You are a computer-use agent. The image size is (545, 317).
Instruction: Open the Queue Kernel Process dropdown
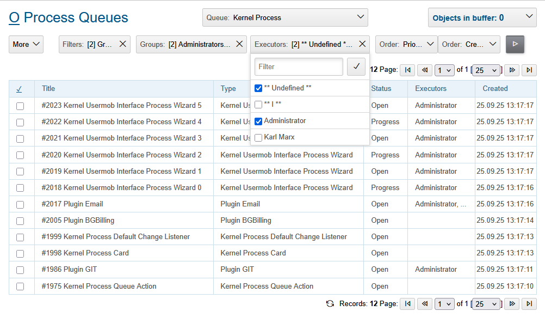[285, 17]
